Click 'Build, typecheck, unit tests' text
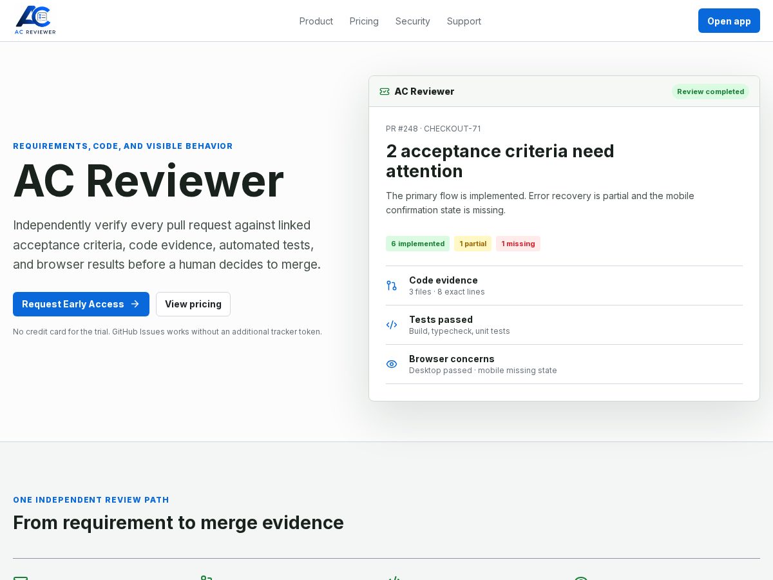The image size is (773, 580). 459,331
